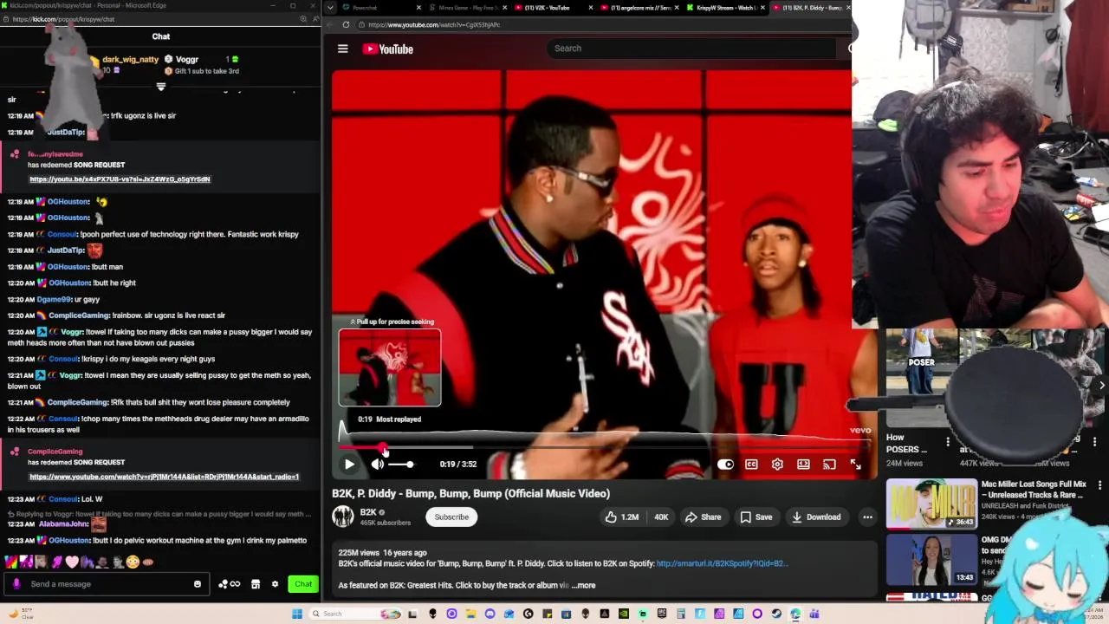The image size is (1109, 624).
Task: Save the video to a playlist
Action: pyautogui.click(x=756, y=517)
